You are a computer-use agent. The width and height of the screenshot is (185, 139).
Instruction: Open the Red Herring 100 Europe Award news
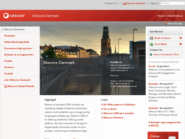coord(163,111)
